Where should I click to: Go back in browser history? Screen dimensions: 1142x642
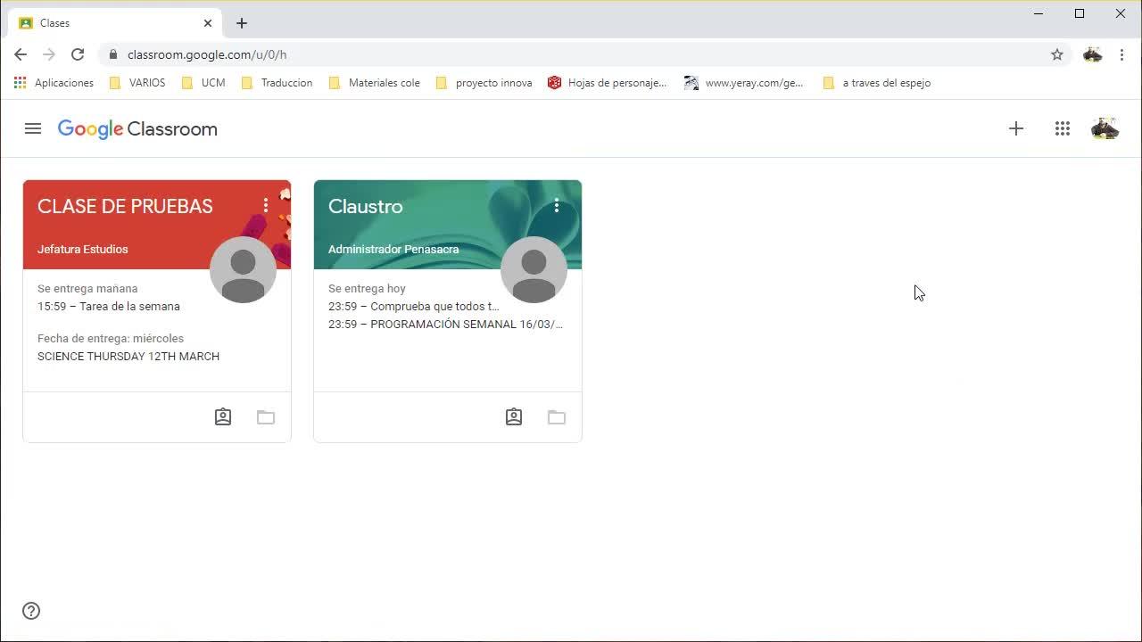click(x=21, y=54)
